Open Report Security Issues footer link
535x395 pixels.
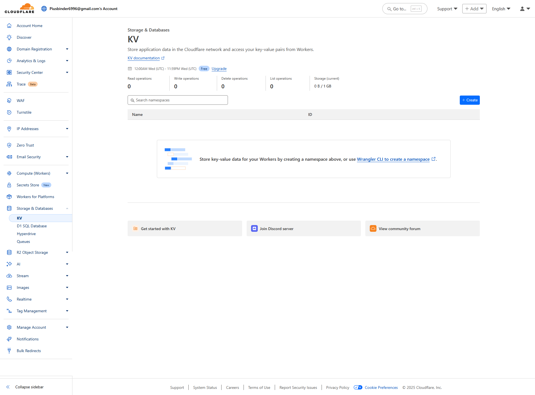[x=298, y=387]
